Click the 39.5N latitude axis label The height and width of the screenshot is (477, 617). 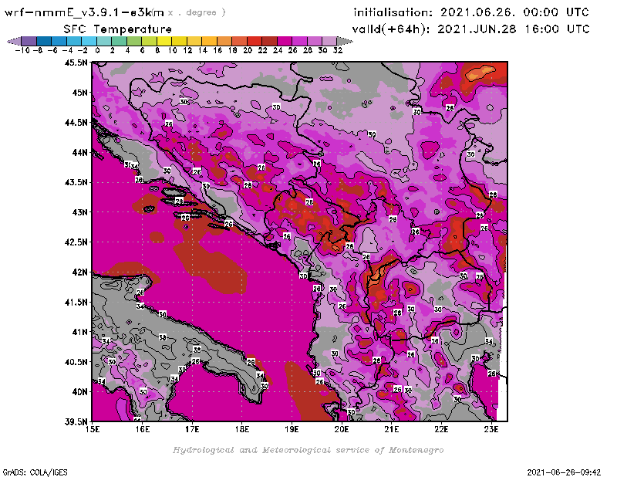[x=76, y=422]
